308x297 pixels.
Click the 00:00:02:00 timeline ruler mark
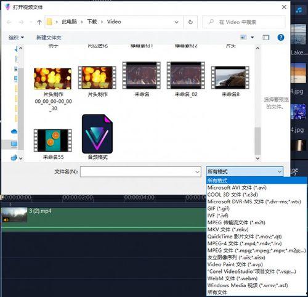[x=78, y=197]
